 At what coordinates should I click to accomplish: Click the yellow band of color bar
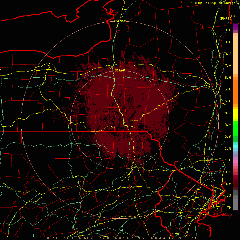click(235, 114)
